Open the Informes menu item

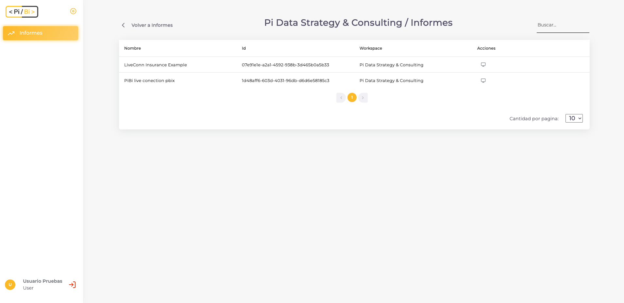click(31, 33)
